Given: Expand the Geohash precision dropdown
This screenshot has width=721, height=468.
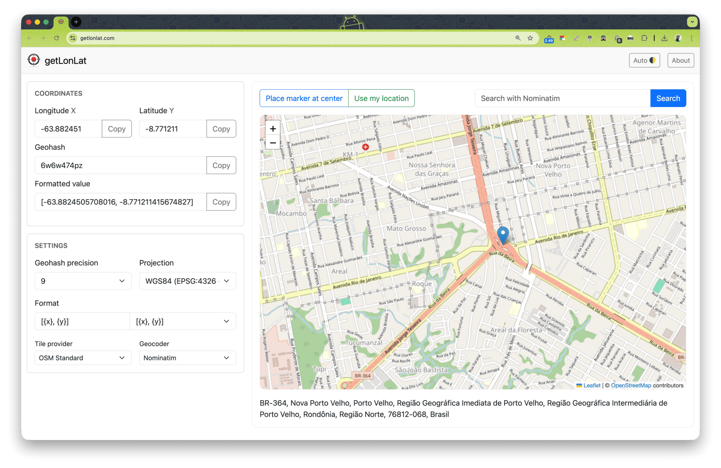Looking at the screenshot, I should [83, 281].
